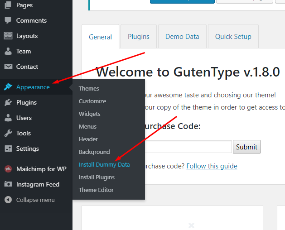Image resolution: width=285 pixels, height=230 pixels.
Task: Open Theme Editor in Appearance submenu
Action: click(96, 190)
